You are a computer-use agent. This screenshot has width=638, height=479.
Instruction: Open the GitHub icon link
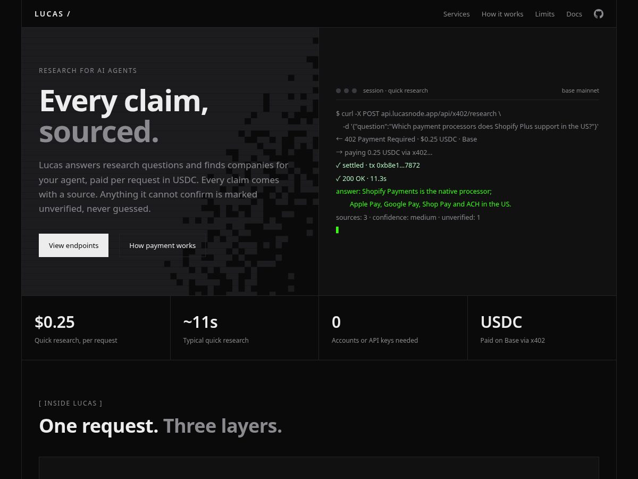[x=599, y=14]
